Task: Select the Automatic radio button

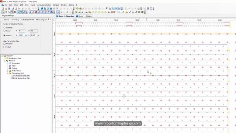Action: click(x=4, y=28)
